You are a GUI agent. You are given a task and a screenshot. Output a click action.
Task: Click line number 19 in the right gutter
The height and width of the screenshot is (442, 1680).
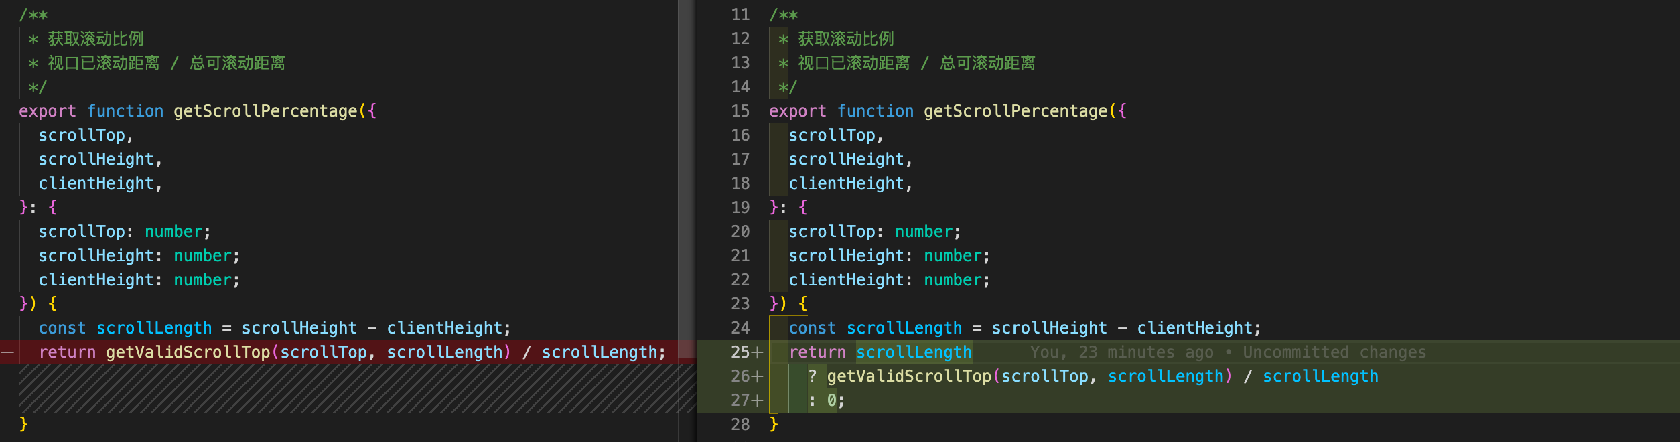740,208
